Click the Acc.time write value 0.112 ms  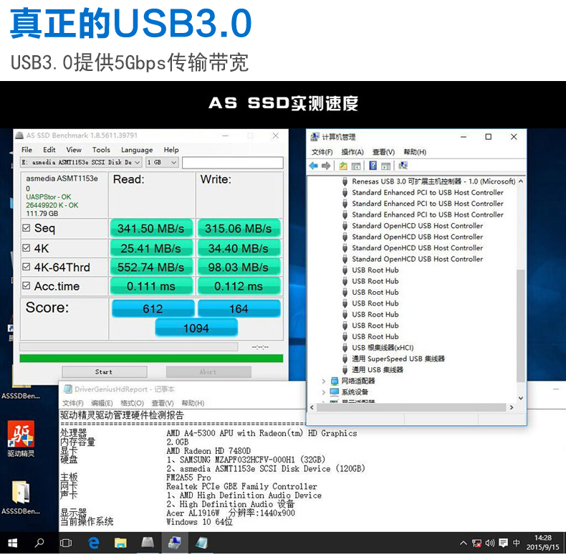point(239,286)
